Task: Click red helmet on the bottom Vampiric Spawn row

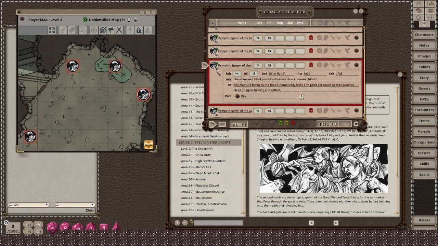Action: pyautogui.click(x=311, y=110)
